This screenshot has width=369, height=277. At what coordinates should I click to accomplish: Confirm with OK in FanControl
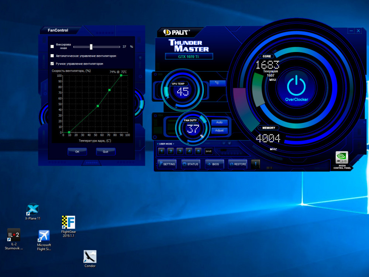(77, 151)
